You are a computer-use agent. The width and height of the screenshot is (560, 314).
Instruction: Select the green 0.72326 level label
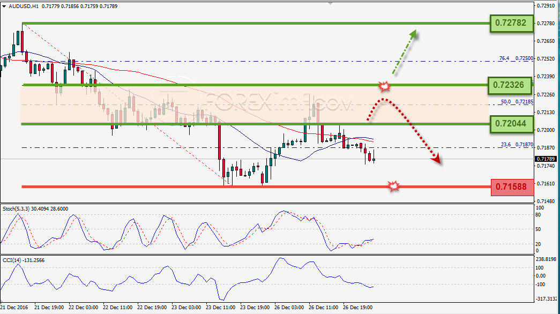[509, 85]
